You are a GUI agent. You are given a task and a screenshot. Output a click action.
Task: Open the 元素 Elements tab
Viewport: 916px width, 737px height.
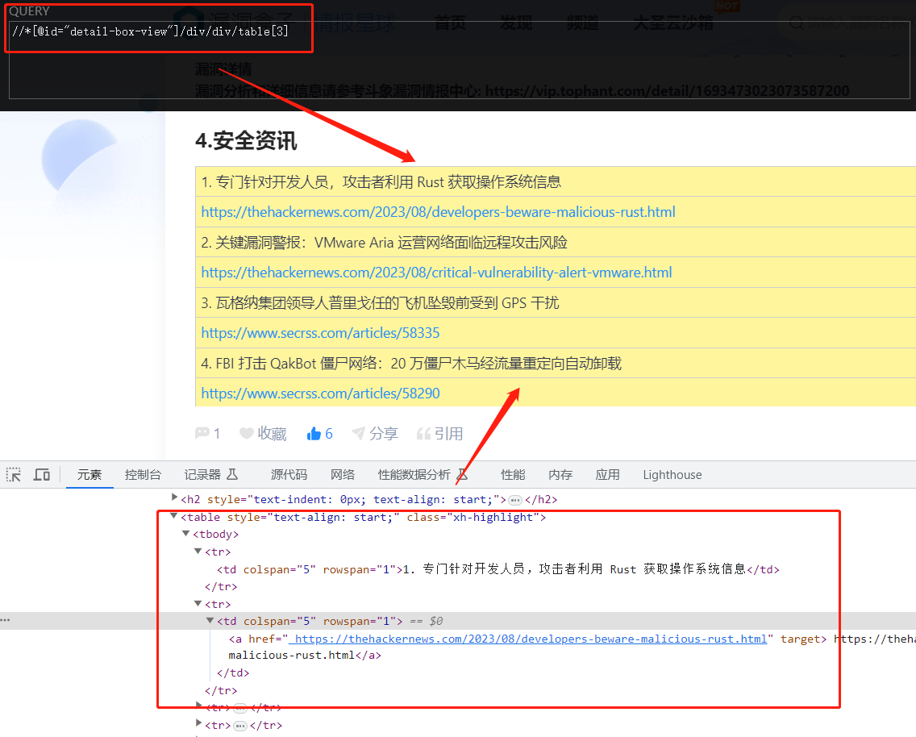[x=90, y=475]
